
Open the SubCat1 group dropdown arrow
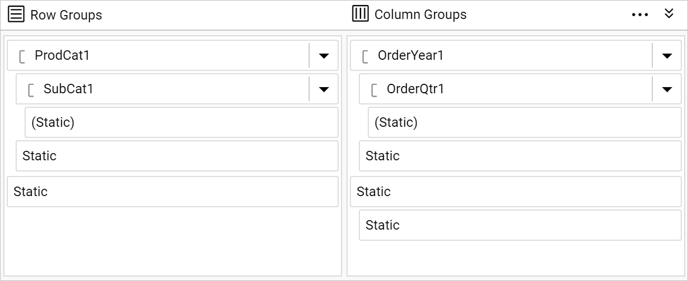tap(324, 89)
